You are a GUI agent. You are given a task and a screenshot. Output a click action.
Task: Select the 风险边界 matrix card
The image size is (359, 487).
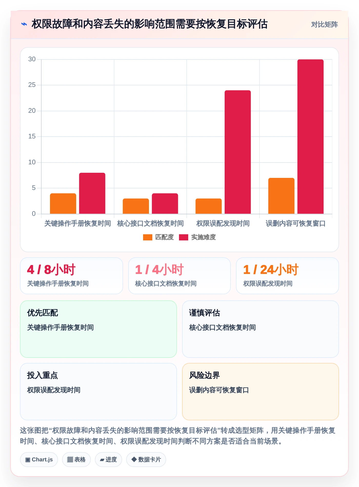pos(261,392)
